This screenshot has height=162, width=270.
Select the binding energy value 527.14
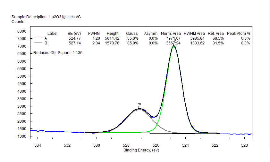click(x=75, y=43)
